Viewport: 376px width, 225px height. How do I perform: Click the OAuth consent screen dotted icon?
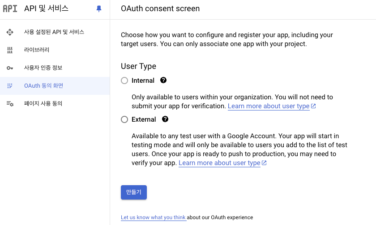10,86
